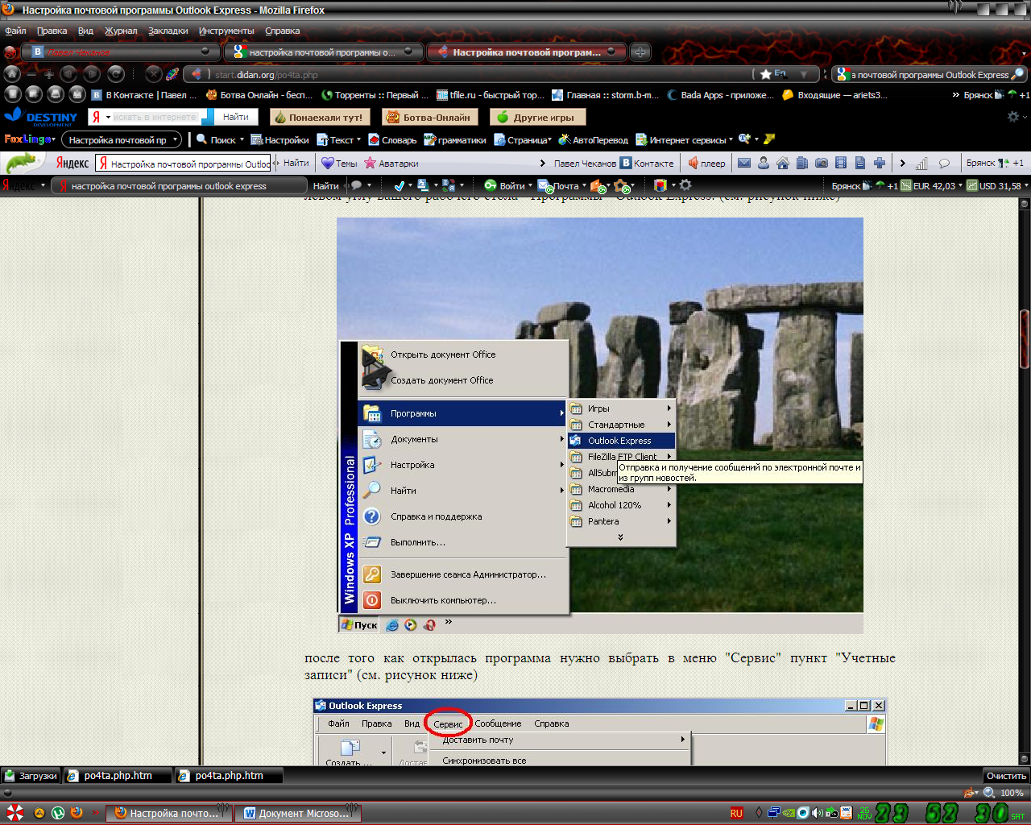Open Загрузки in the bottom bar
The height and width of the screenshot is (825, 1031).
click(x=31, y=776)
